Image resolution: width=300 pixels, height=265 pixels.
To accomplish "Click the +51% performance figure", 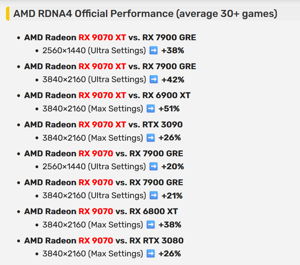I will [169, 109].
